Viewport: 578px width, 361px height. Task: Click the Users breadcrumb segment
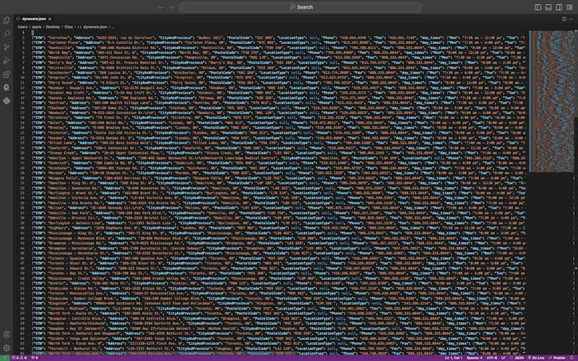pos(22,27)
